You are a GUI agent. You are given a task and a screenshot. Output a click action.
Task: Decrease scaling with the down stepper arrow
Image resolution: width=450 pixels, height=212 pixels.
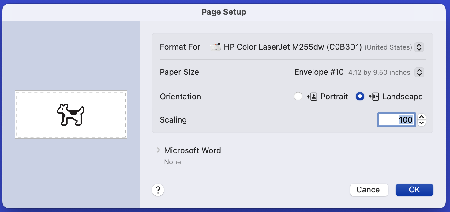(422, 123)
